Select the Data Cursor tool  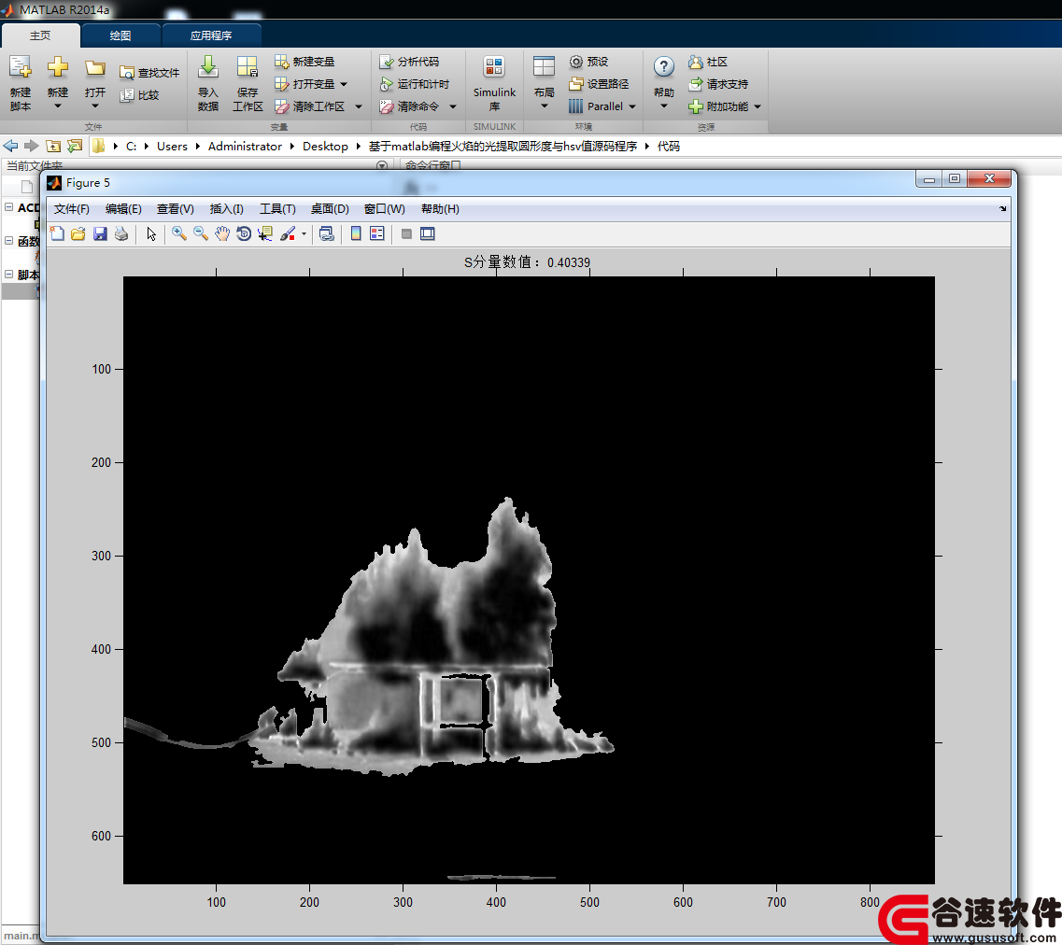tap(265, 233)
